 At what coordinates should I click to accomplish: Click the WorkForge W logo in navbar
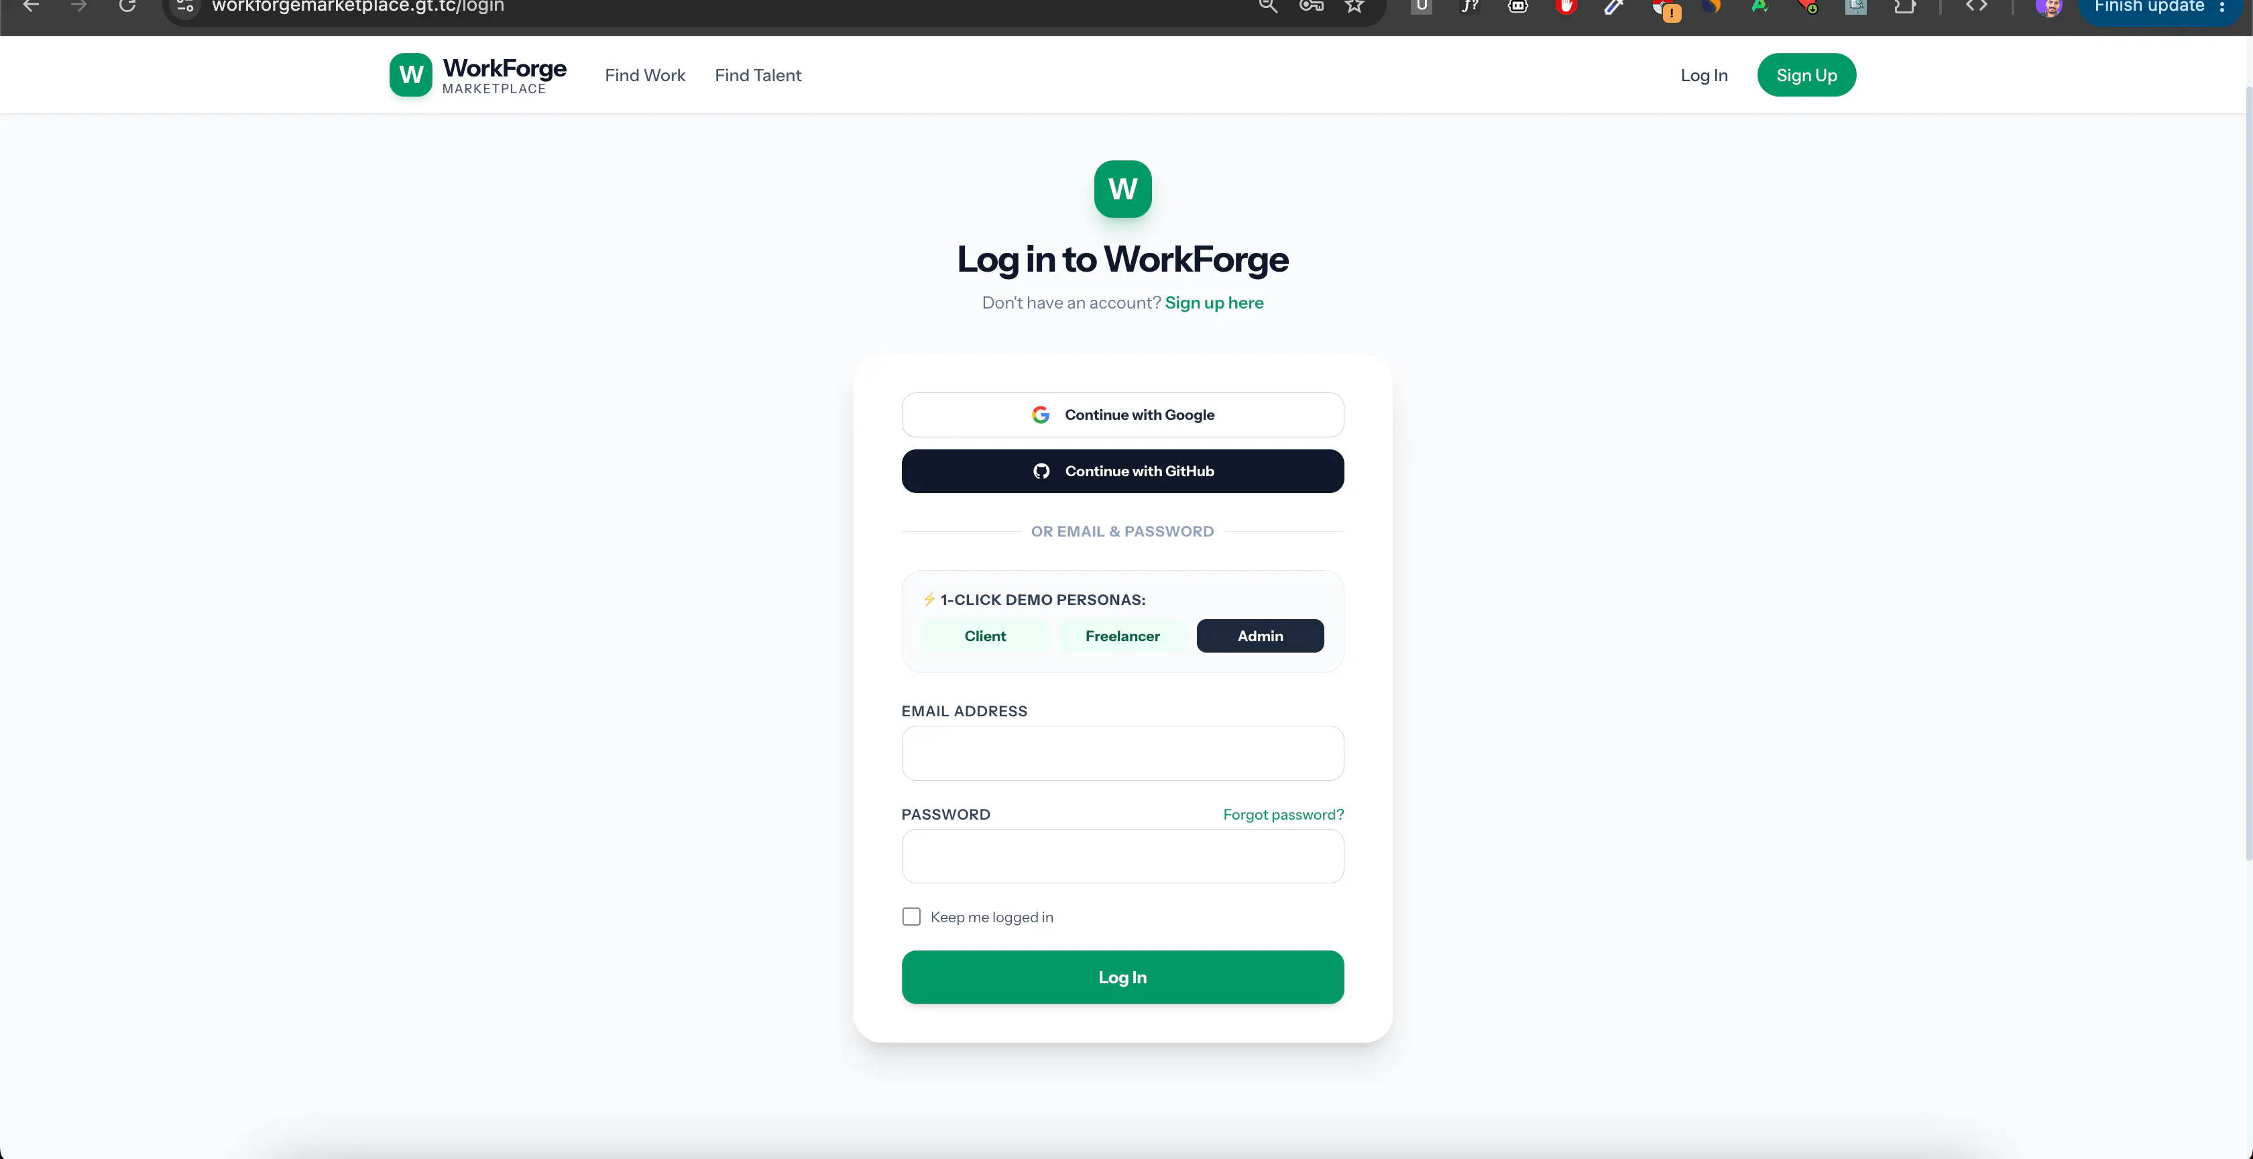coord(411,75)
